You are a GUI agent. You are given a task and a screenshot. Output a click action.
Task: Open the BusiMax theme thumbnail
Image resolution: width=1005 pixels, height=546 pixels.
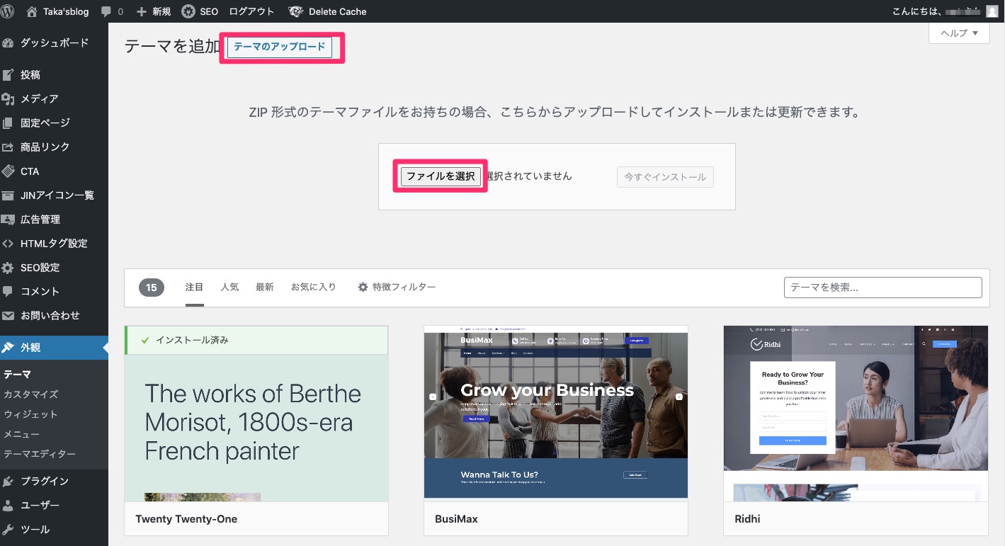(556, 414)
